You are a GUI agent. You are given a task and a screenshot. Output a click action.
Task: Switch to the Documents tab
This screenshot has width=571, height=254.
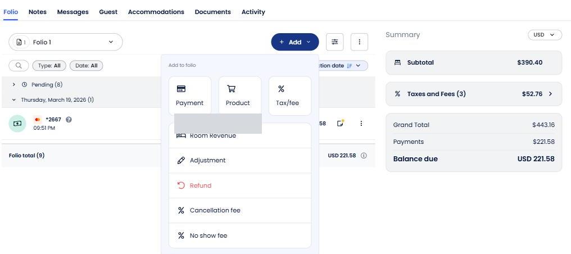click(212, 12)
